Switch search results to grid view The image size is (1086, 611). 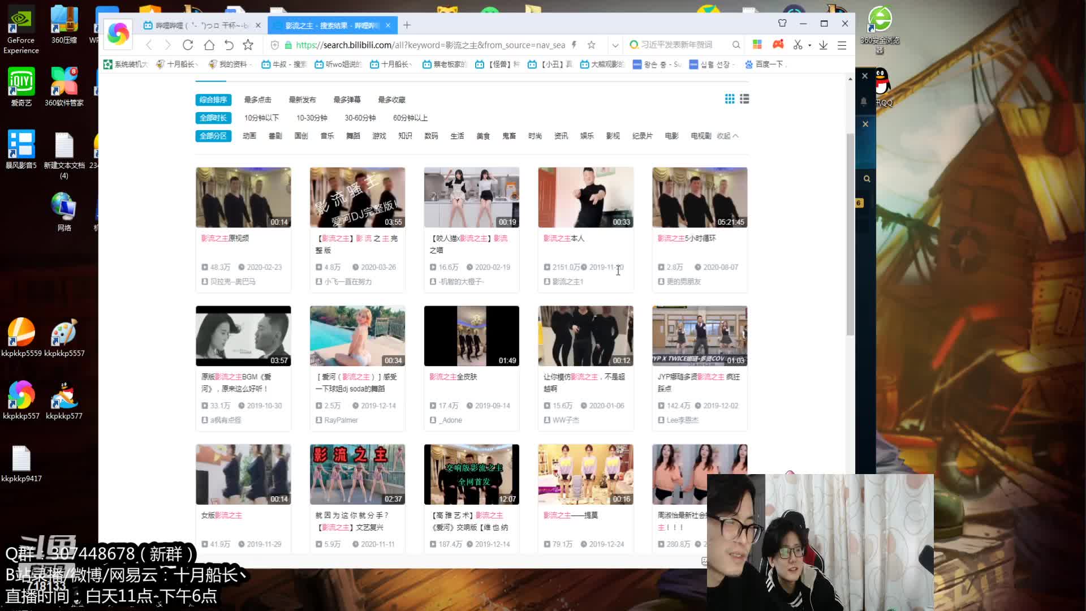[x=730, y=99]
